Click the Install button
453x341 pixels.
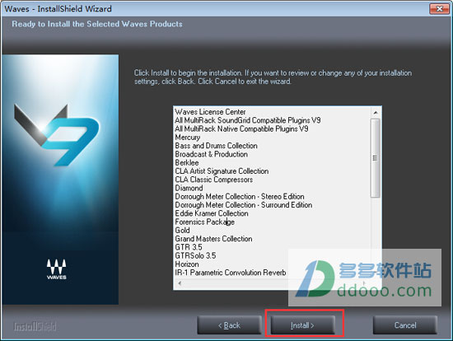[x=302, y=325]
